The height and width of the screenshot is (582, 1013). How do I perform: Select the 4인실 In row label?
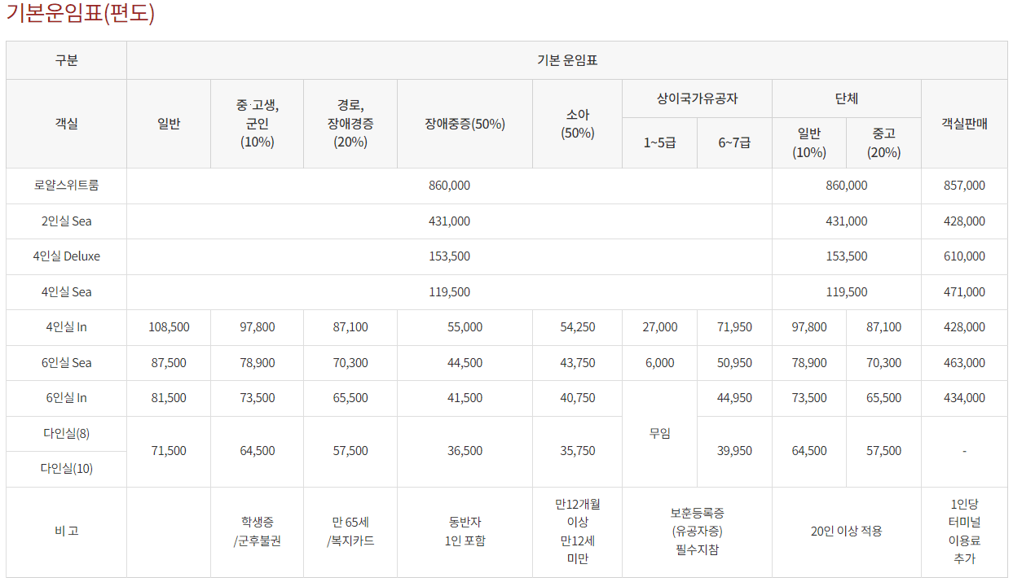(66, 327)
